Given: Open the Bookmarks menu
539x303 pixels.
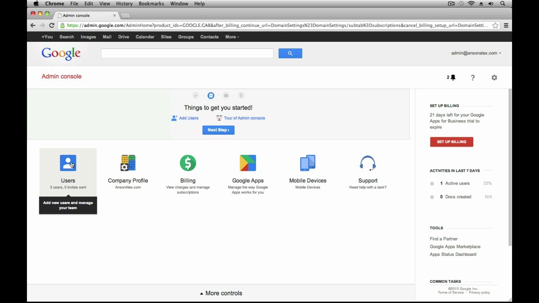Looking at the screenshot, I should click(x=151, y=4).
